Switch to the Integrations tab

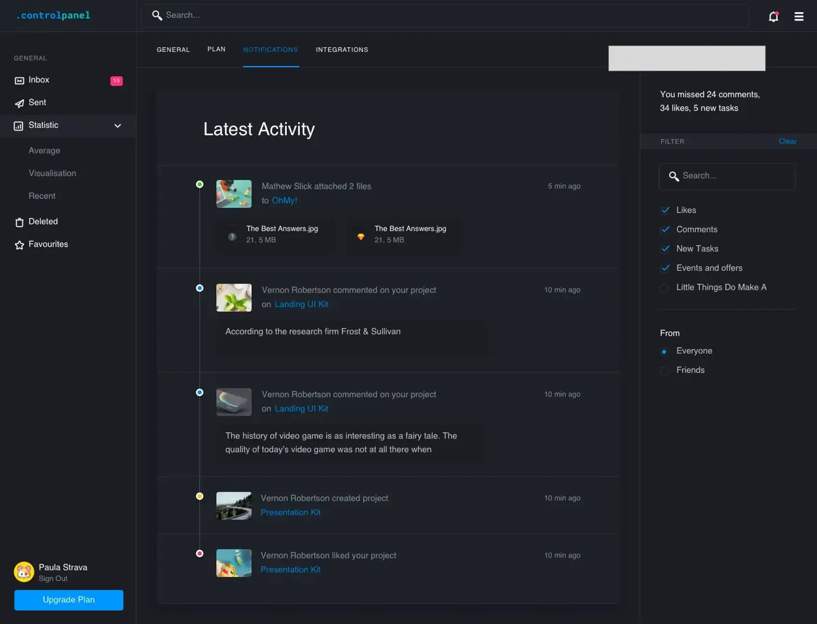point(342,50)
